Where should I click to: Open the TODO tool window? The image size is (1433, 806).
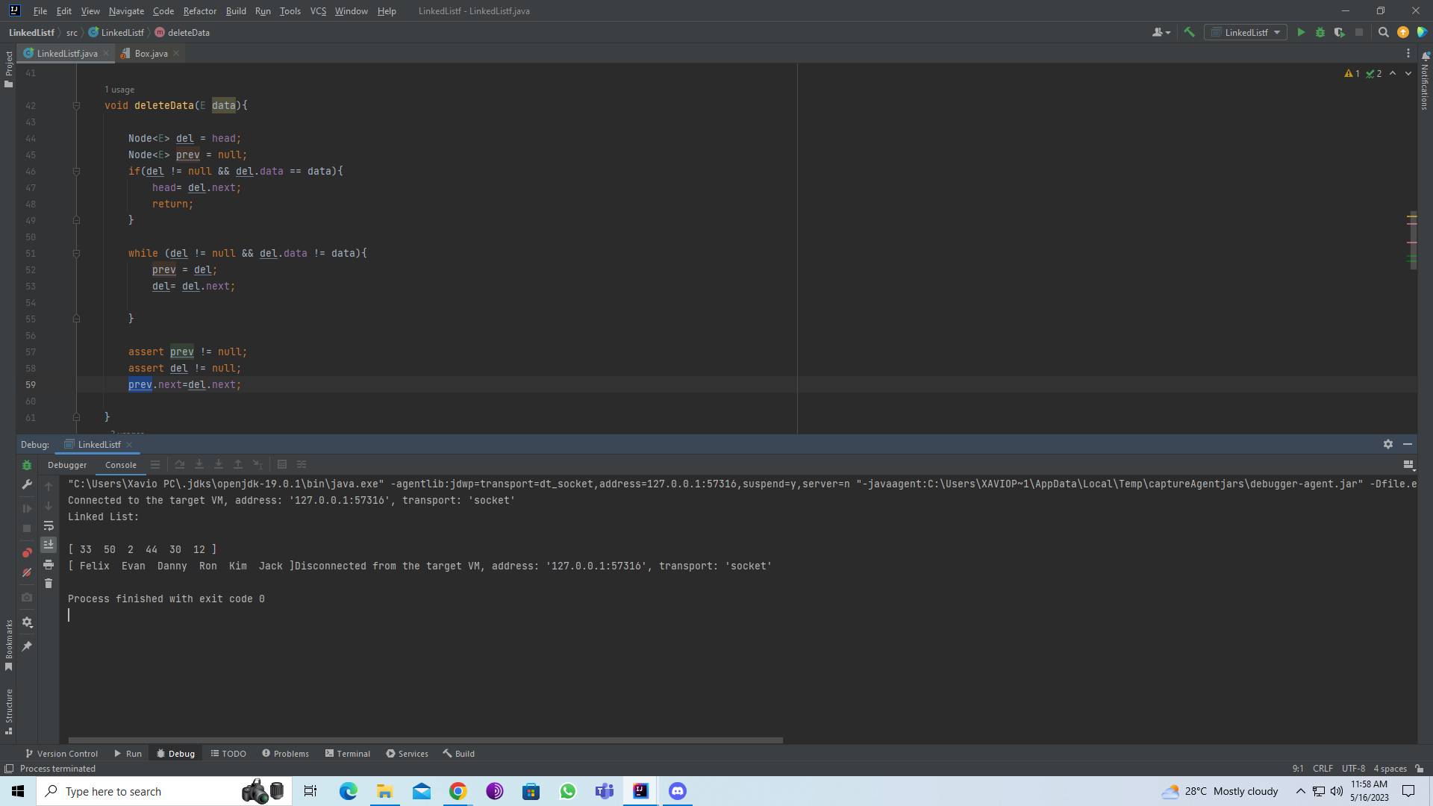pyautogui.click(x=228, y=754)
